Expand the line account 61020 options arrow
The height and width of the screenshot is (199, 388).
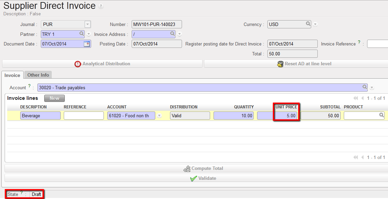[159, 116]
